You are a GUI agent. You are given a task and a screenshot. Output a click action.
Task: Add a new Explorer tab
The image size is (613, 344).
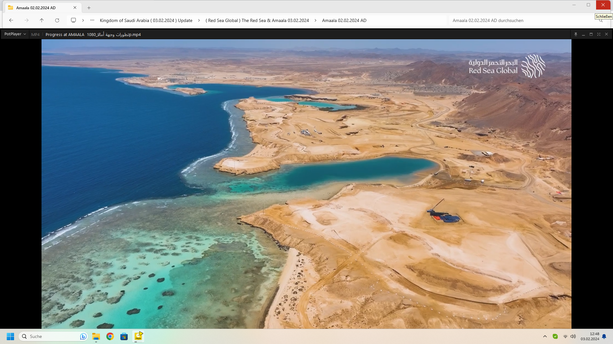tap(89, 8)
